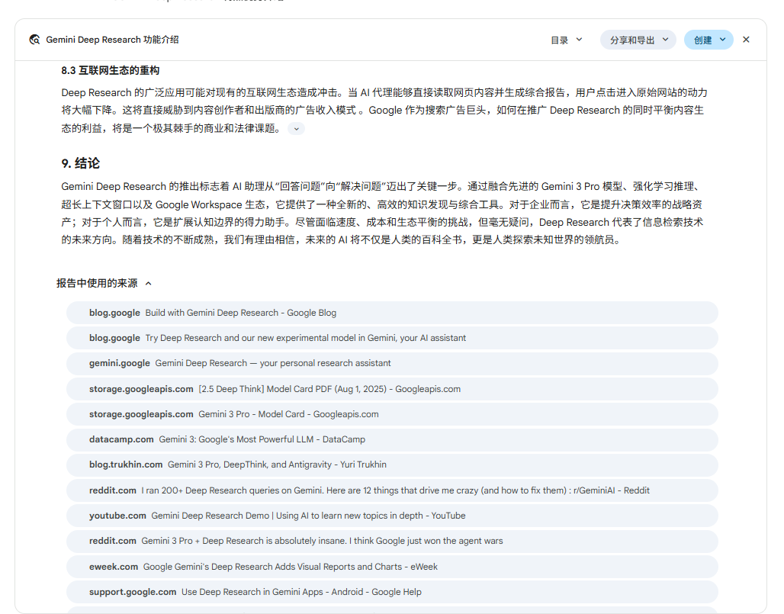Open the blog.trukhin.com Gemini 3 Pro source

tap(392, 465)
